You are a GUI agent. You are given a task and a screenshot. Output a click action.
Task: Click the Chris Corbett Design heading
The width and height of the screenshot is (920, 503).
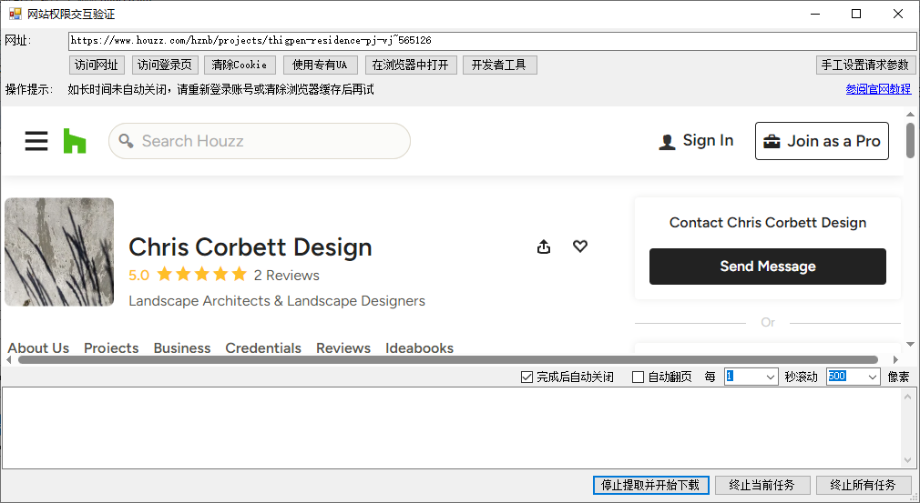tap(250, 247)
